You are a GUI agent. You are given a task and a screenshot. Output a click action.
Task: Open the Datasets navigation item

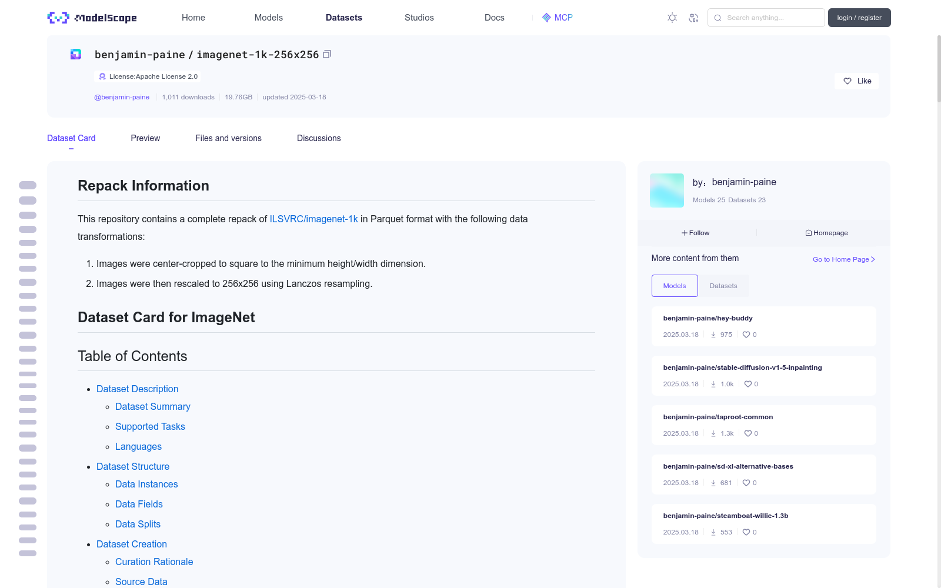pyautogui.click(x=344, y=18)
